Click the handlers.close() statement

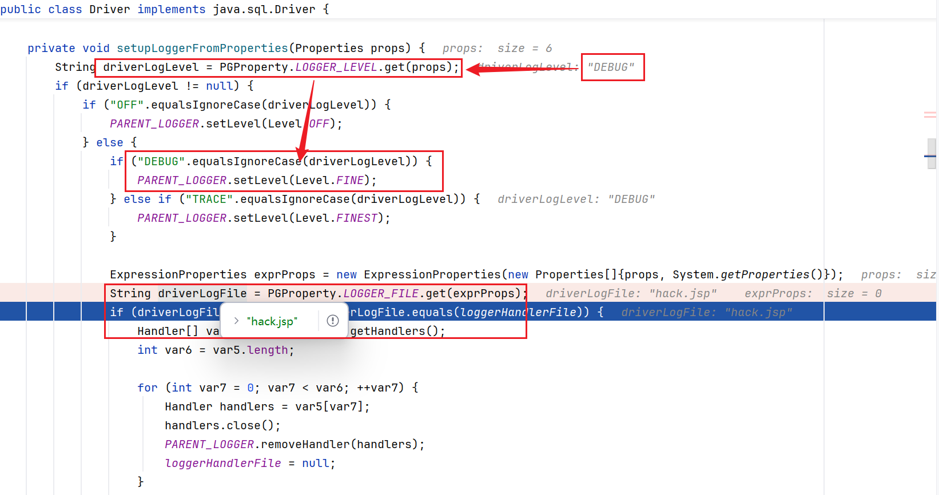click(x=222, y=425)
